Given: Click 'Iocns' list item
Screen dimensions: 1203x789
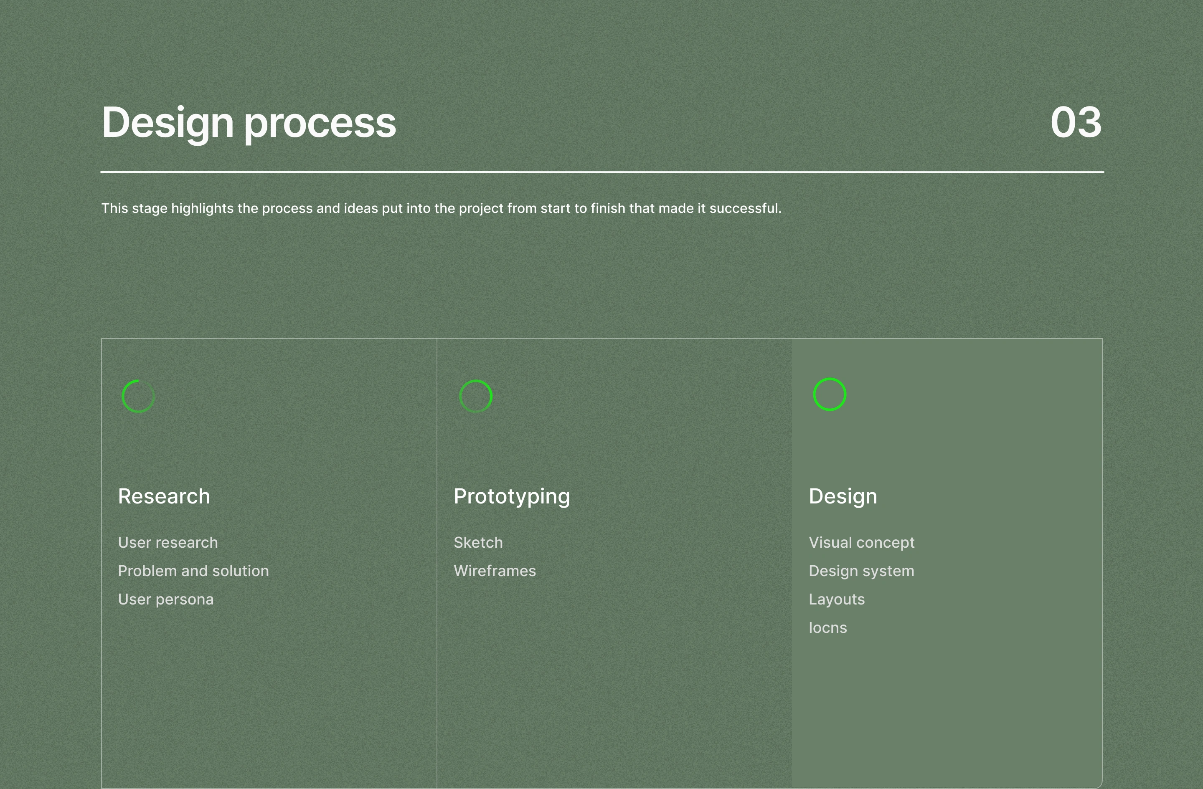Looking at the screenshot, I should click(827, 628).
